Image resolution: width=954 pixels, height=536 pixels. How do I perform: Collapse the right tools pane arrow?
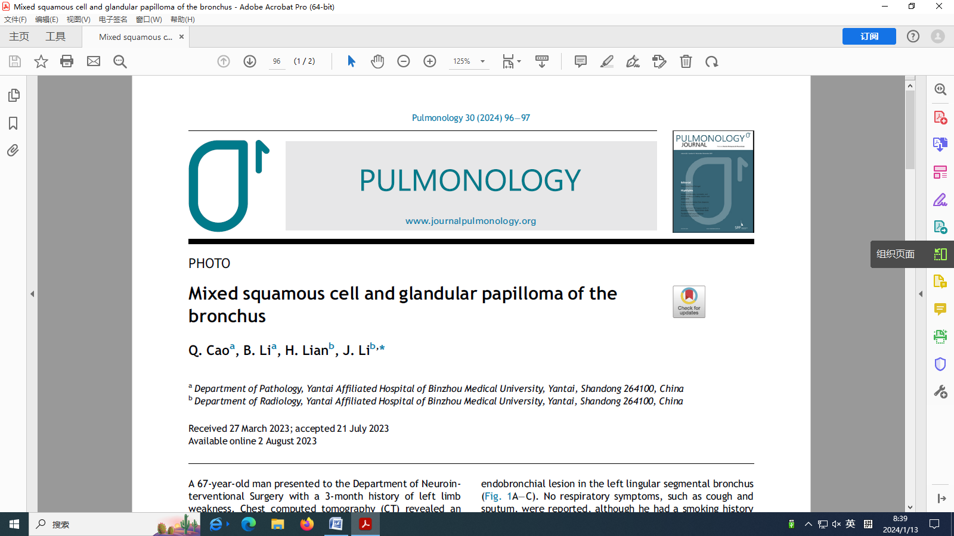[921, 294]
